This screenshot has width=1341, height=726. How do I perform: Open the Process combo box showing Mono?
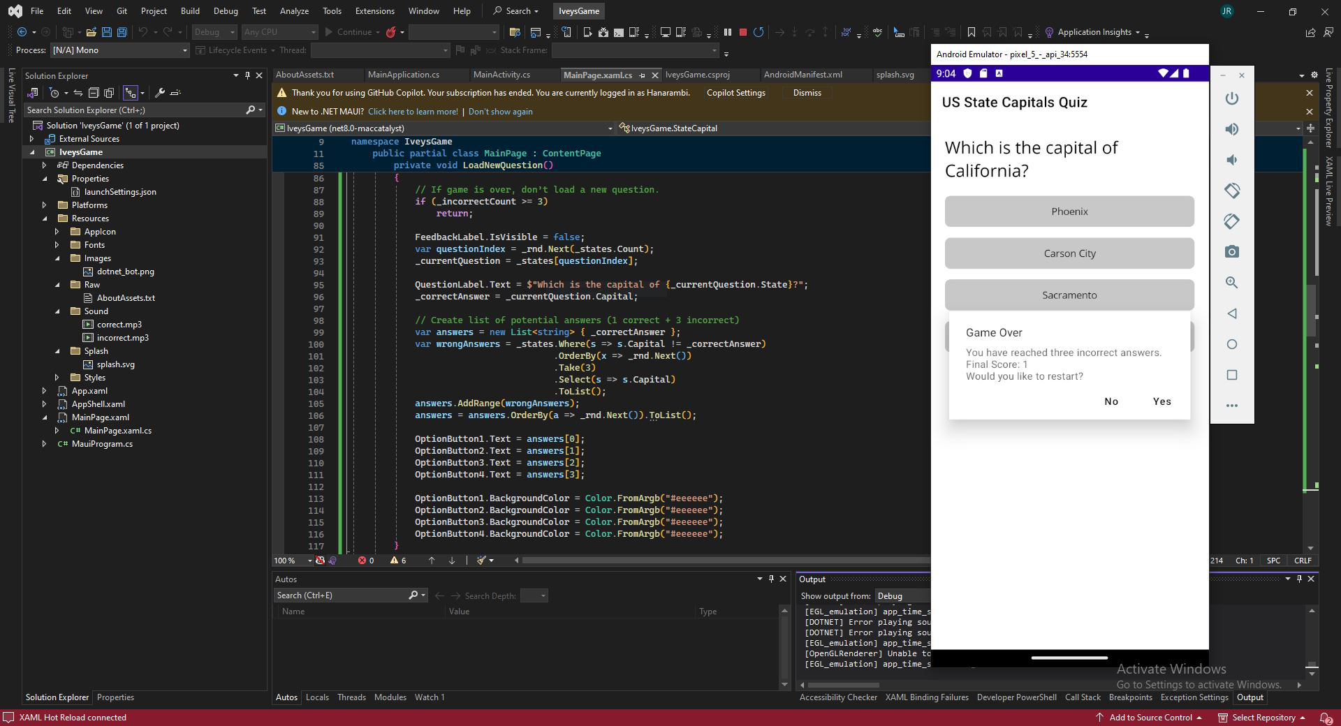(119, 50)
